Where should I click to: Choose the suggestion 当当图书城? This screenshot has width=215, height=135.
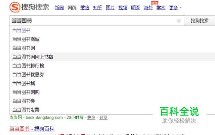coord(24,83)
